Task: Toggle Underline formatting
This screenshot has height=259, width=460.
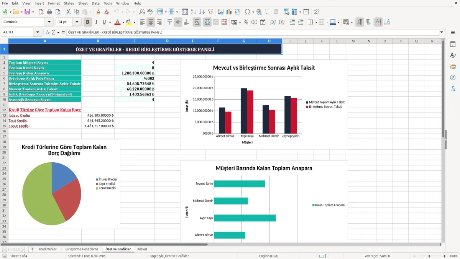Action: tap(104, 22)
